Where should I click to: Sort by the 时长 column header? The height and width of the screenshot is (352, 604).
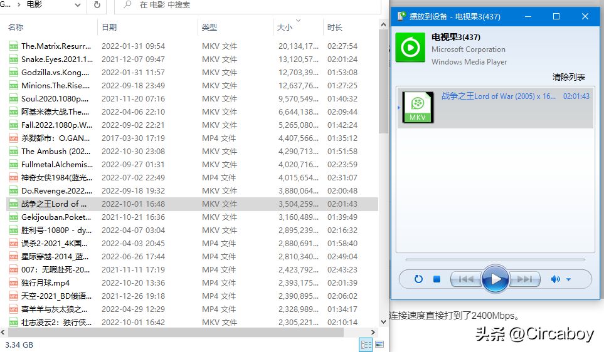[335, 28]
